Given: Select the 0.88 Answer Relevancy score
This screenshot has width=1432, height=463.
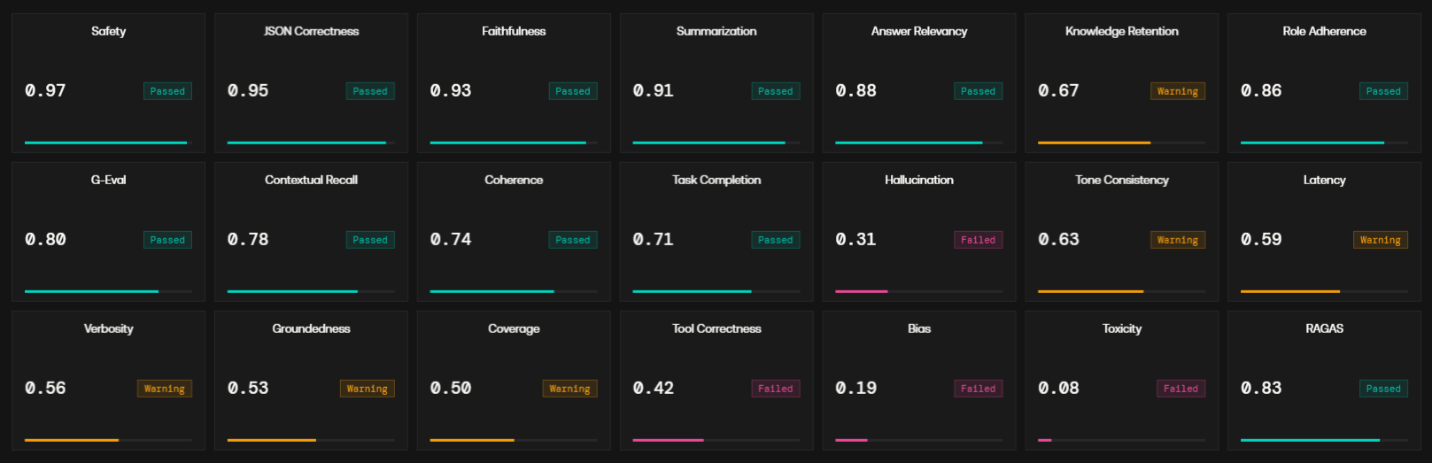Looking at the screenshot, I should [856, 90].
